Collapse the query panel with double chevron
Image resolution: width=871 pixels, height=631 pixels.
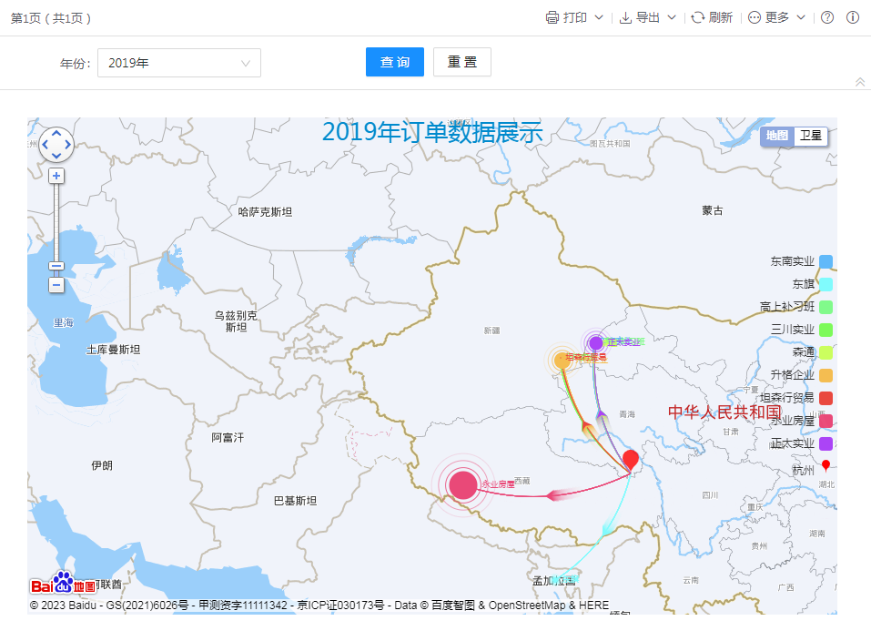[x=860, y=82]
